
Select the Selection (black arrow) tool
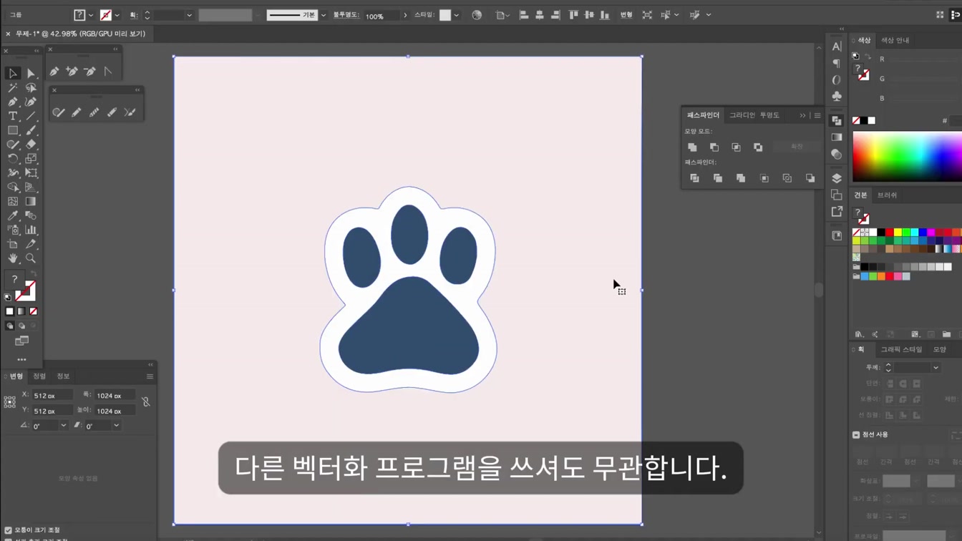point(13,73)
